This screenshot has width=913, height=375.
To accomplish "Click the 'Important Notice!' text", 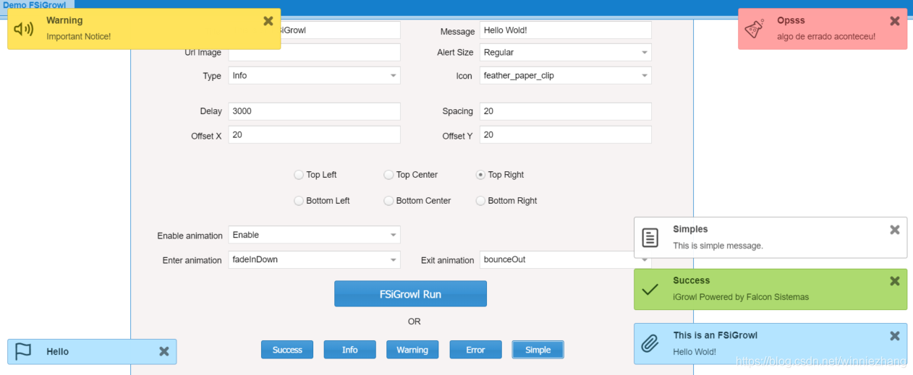I will (x=79, y=36).
